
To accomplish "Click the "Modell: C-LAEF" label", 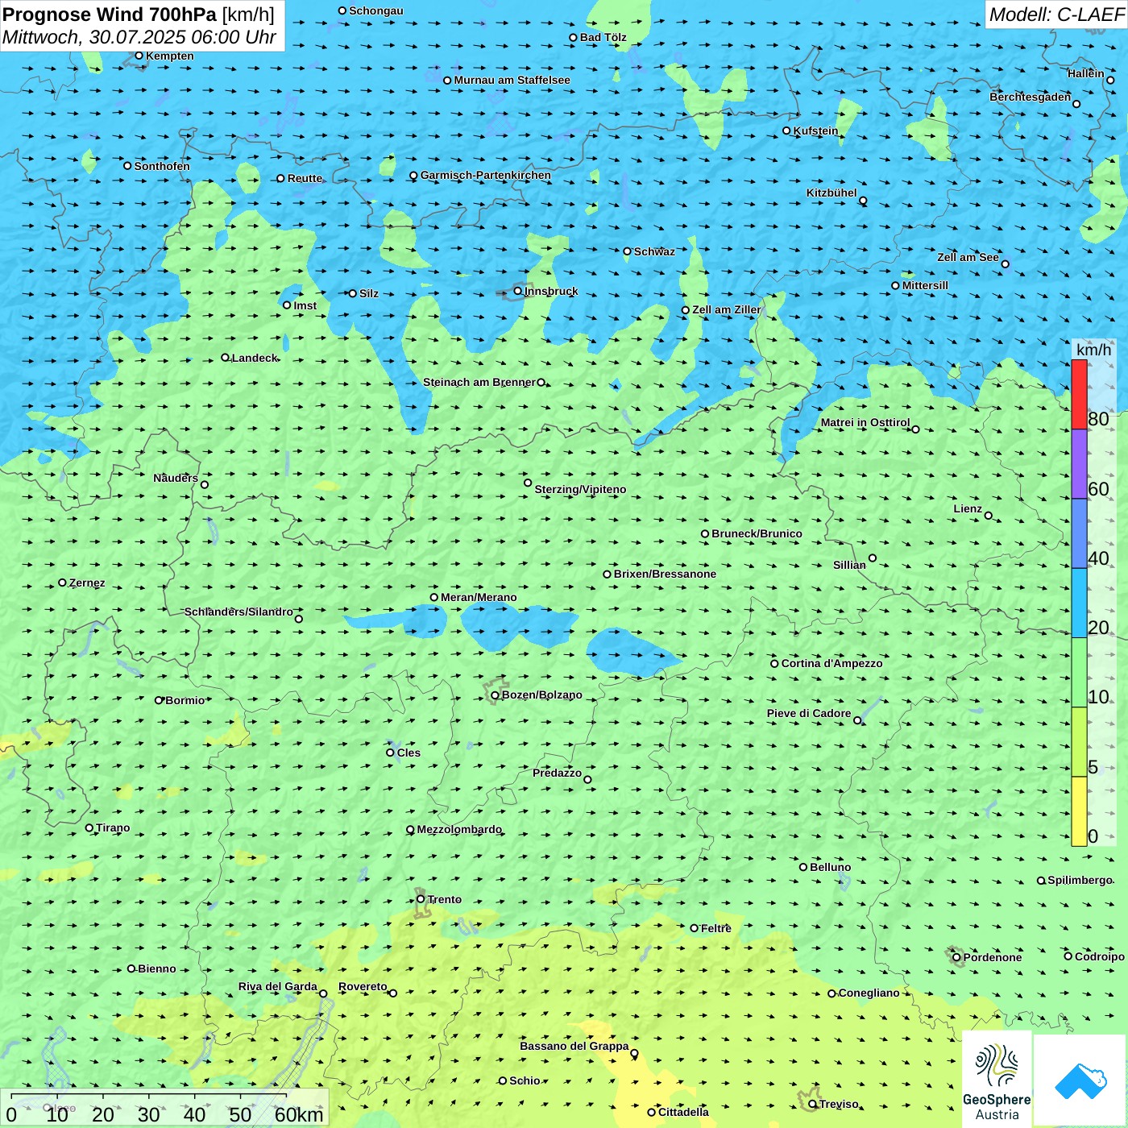I will pos(1056,15).
